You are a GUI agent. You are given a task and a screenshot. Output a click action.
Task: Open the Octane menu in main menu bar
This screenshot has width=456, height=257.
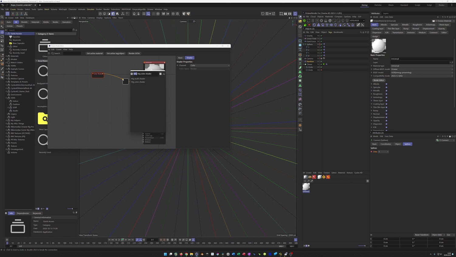click(150, 9)
